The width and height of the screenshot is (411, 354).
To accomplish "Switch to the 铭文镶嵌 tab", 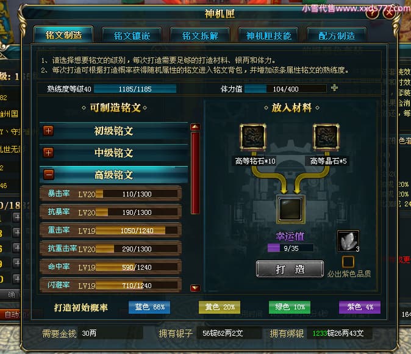I will (132, 35).
